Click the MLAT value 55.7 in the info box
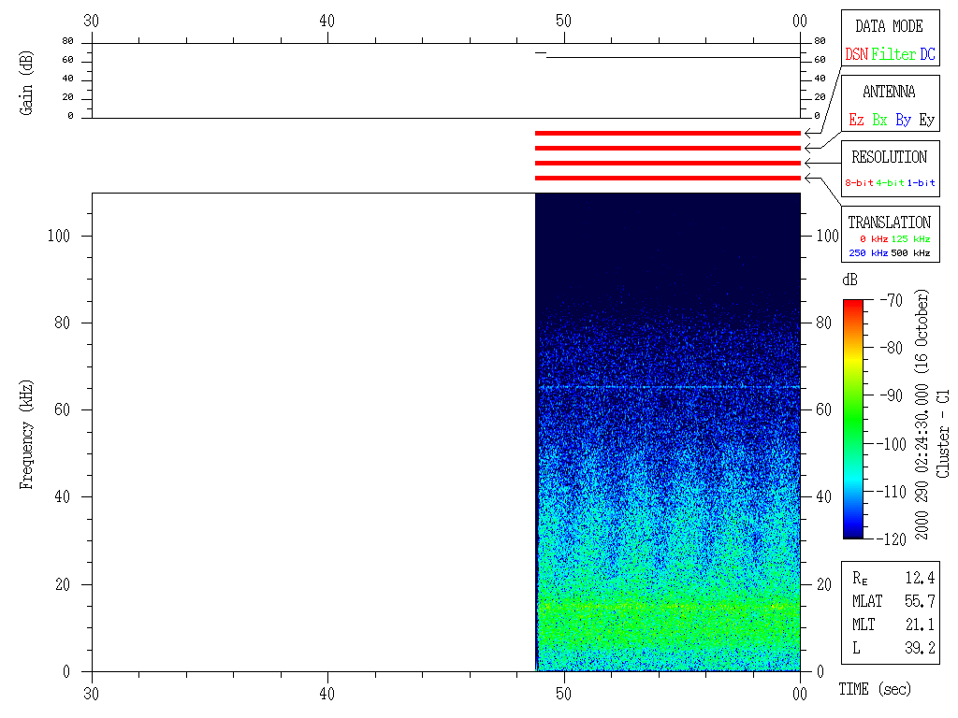 [x=920, y=601]
